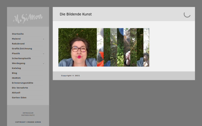Open the Grafik/Zeichnung page
202x126 pixels.
22,49
